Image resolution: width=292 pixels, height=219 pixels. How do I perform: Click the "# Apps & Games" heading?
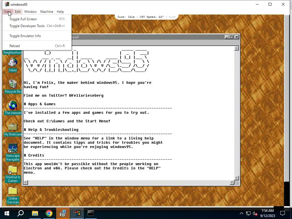pyautogui.click(x=40, y=104)
